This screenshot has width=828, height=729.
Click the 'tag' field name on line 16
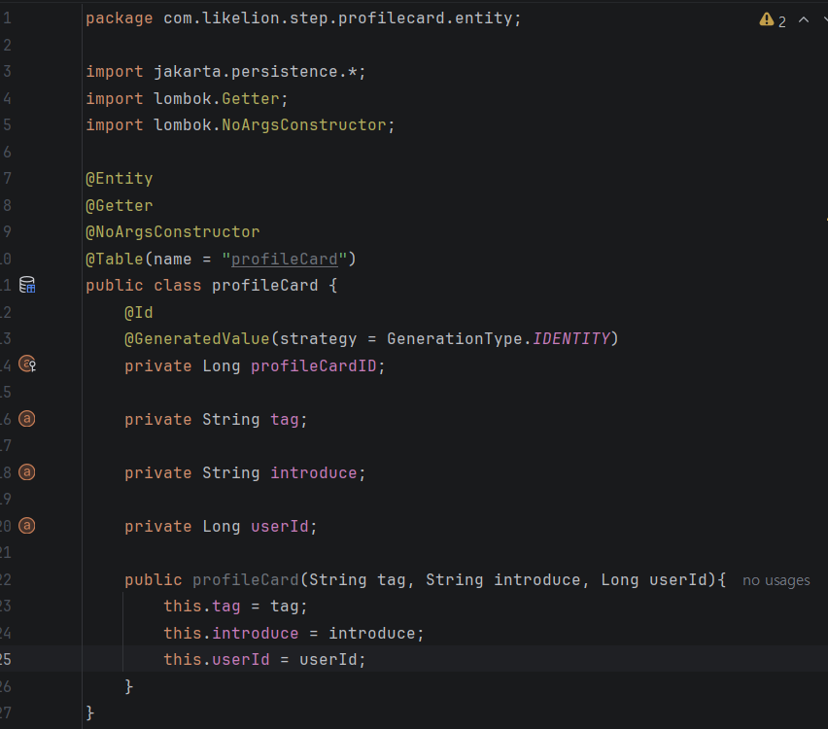pos(285,420)
